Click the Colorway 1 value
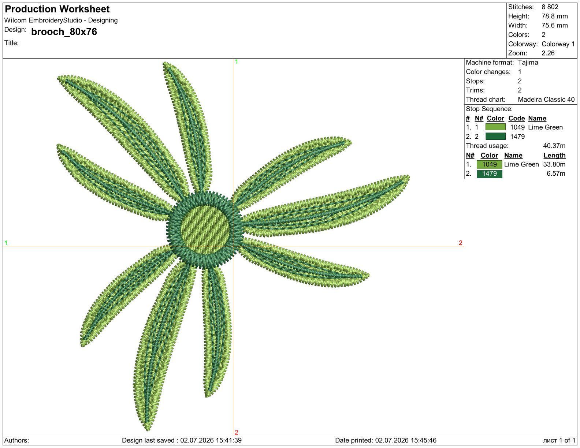This screenshot has width=580, height=448. pos(558,44)
